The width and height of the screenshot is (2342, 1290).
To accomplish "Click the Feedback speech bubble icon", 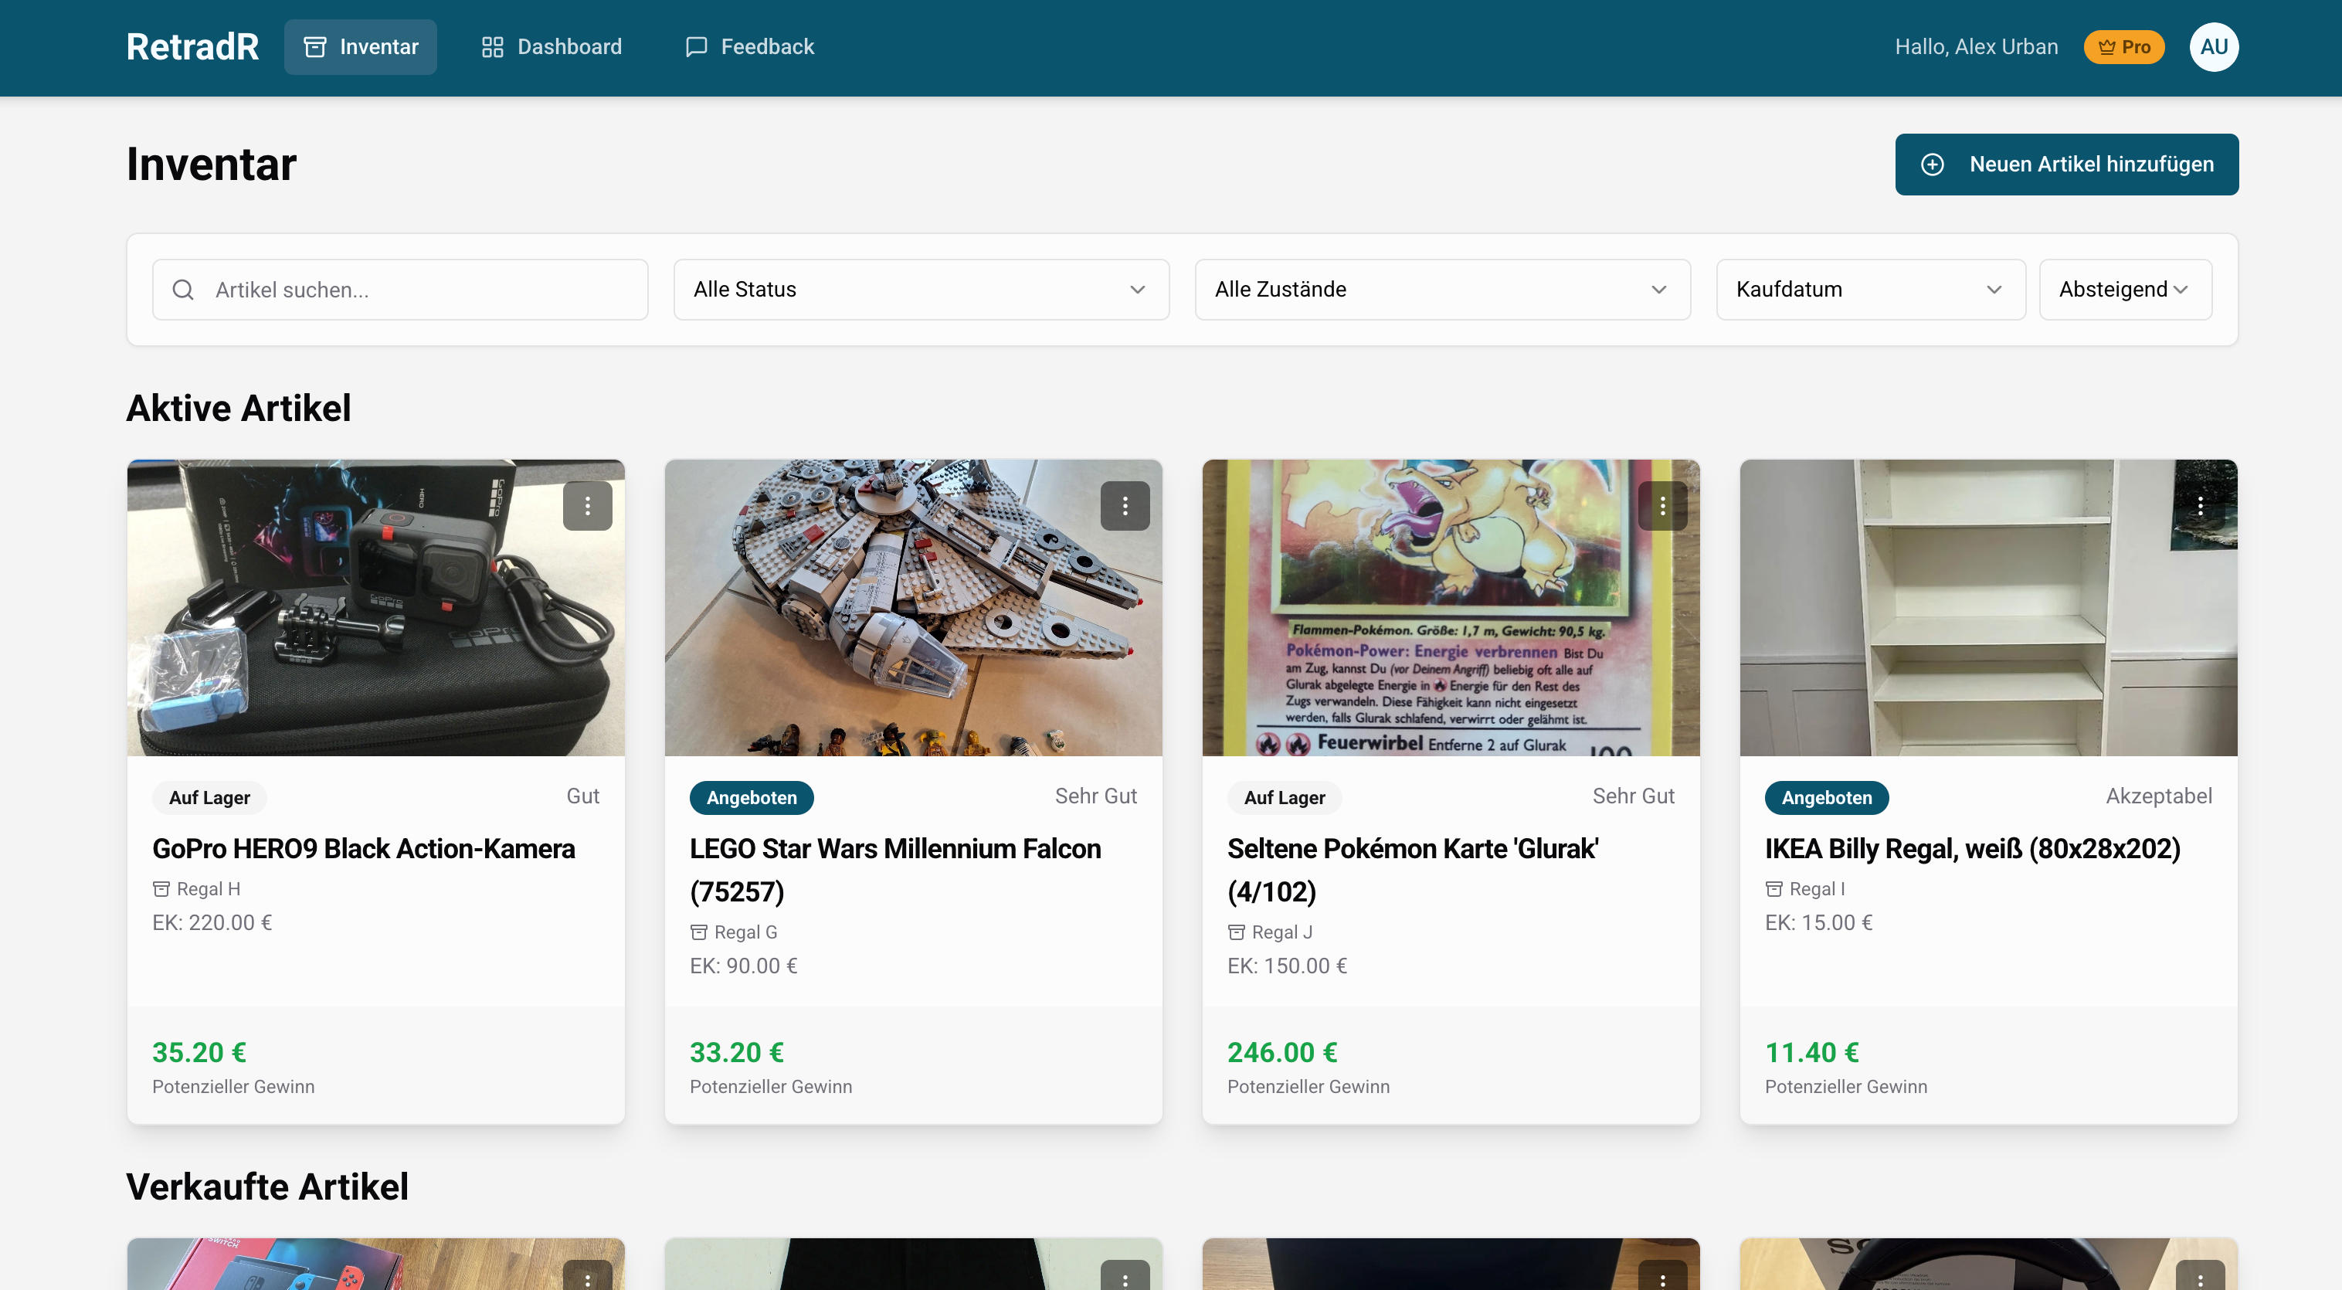I will click(x=695, y=47).
